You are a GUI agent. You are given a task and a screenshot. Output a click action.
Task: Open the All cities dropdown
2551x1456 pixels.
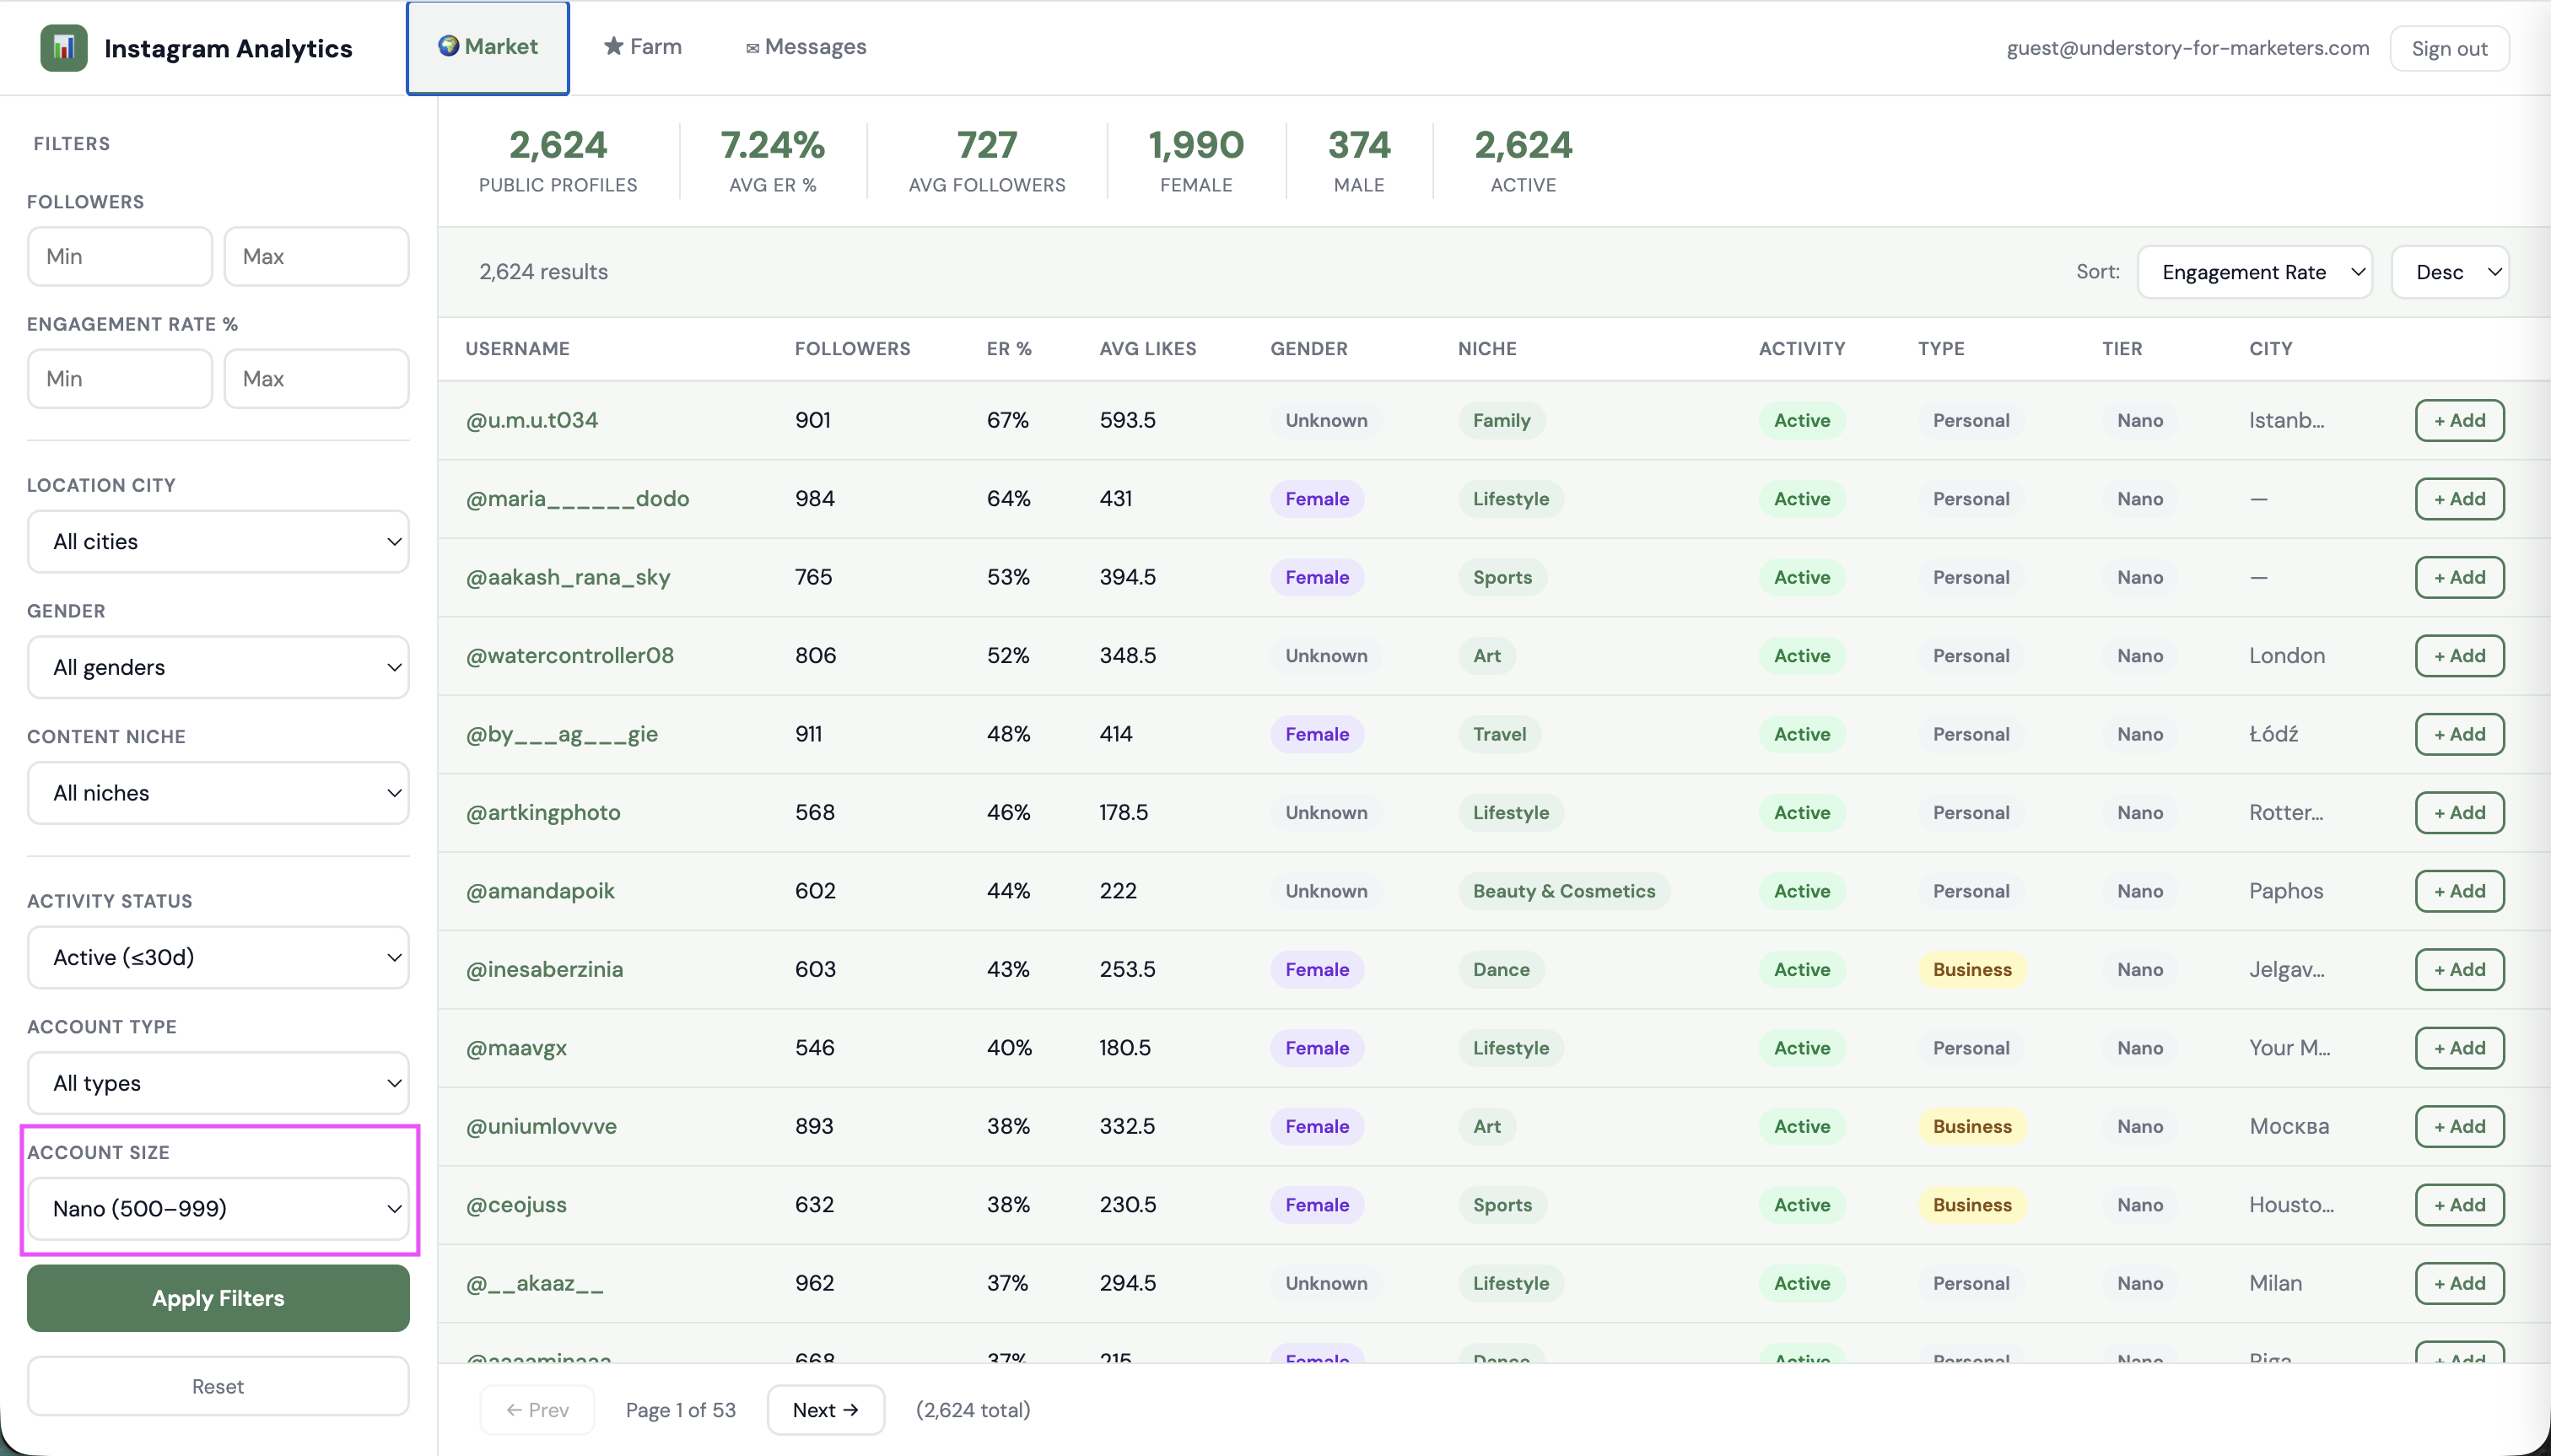coord(217,541)
